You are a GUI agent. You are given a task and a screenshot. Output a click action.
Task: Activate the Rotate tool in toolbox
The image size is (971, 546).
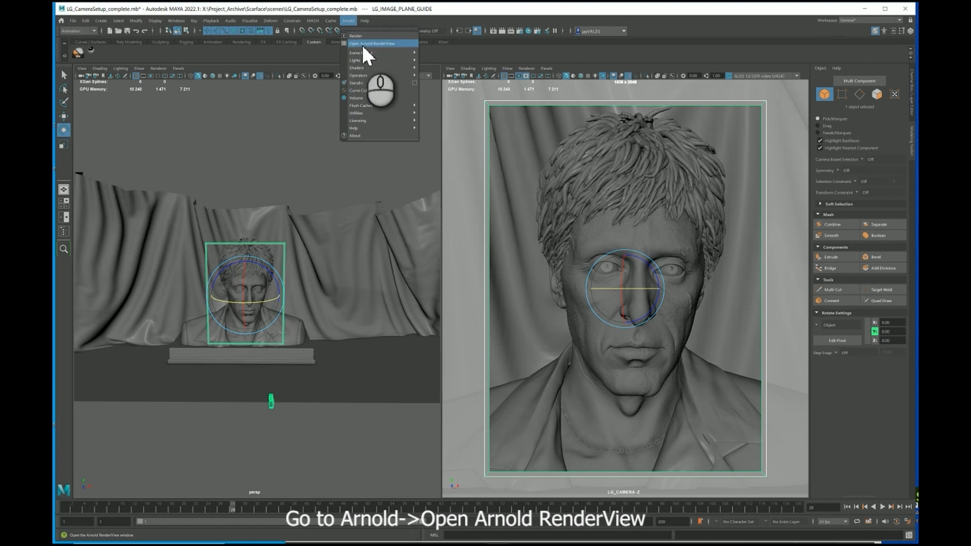64,130
